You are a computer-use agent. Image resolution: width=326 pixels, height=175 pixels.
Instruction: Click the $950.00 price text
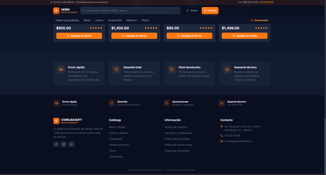(64, 28)
